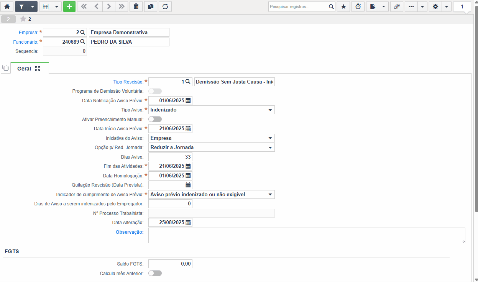Open the Tipo Aviso dropdown
The width and height of the screenshot is (478, 282).
[212, 110]
